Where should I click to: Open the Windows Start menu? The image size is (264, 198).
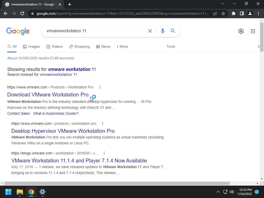[x=8, y=192]
